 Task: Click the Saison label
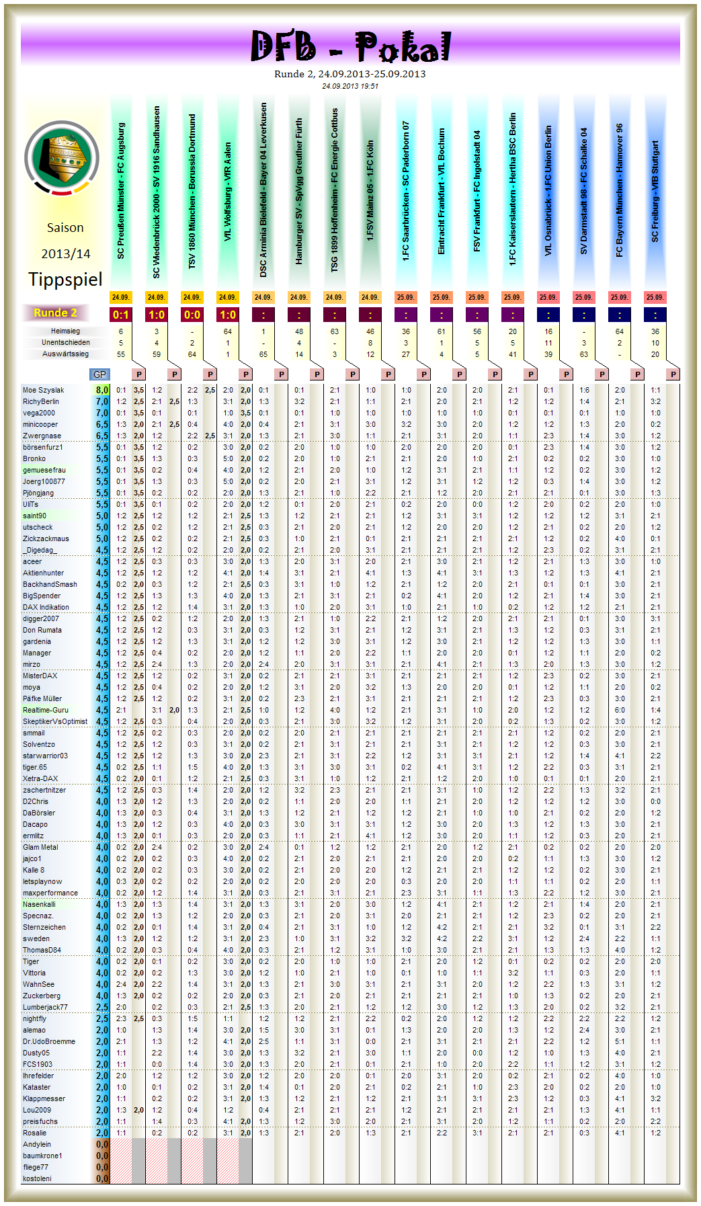coord(65,228)
